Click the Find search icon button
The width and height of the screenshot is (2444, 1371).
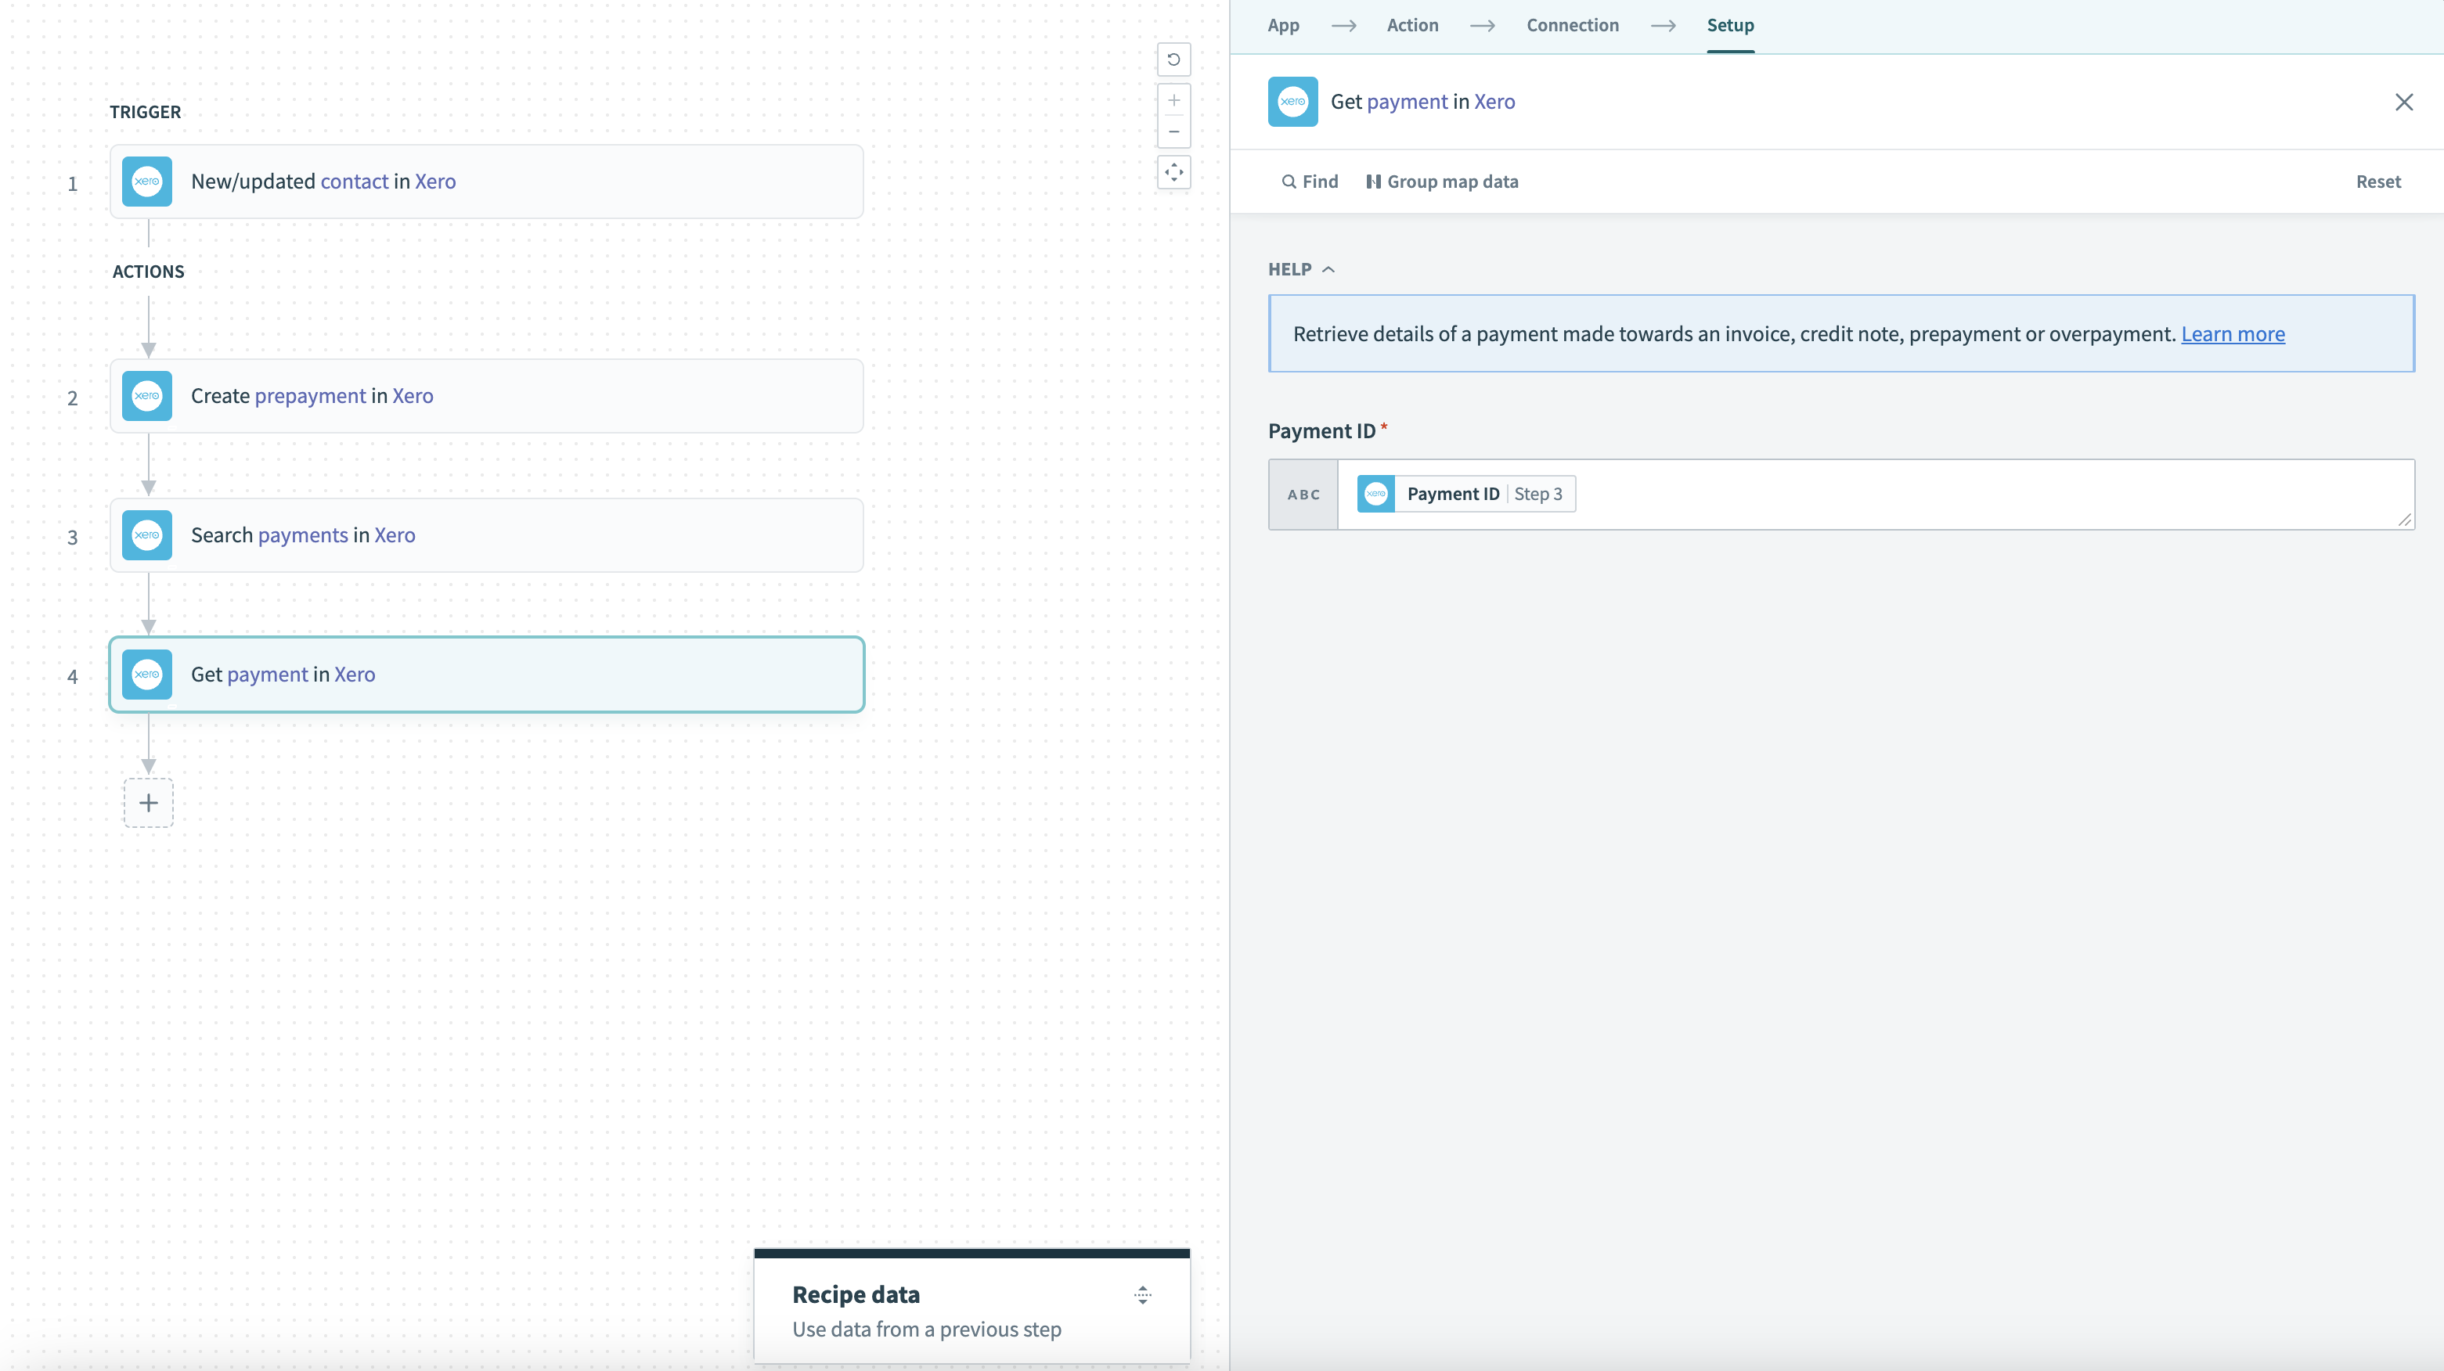(1309, 181)
